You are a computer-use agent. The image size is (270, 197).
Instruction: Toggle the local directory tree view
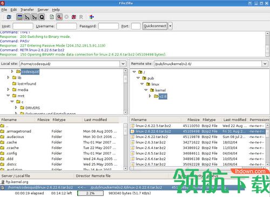27,17
